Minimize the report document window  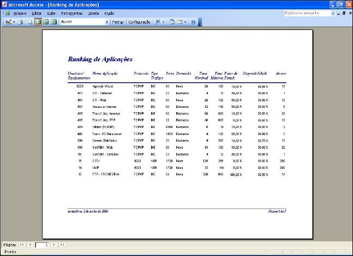click(x=338, y=14)
